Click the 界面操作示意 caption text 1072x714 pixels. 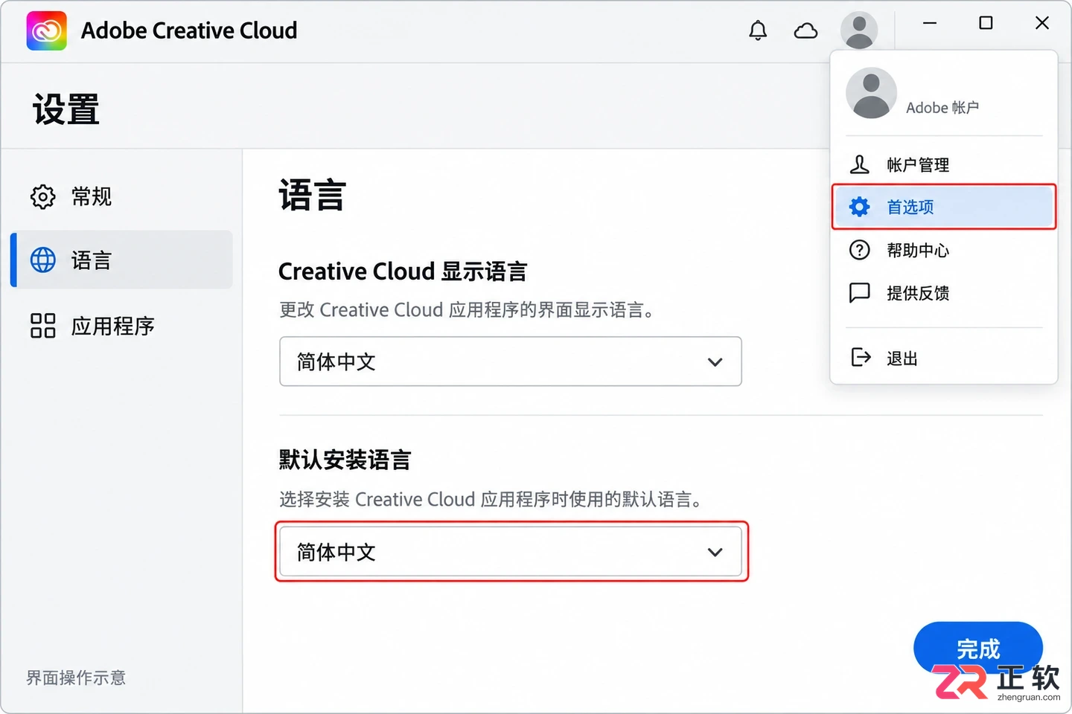(76, 678)
